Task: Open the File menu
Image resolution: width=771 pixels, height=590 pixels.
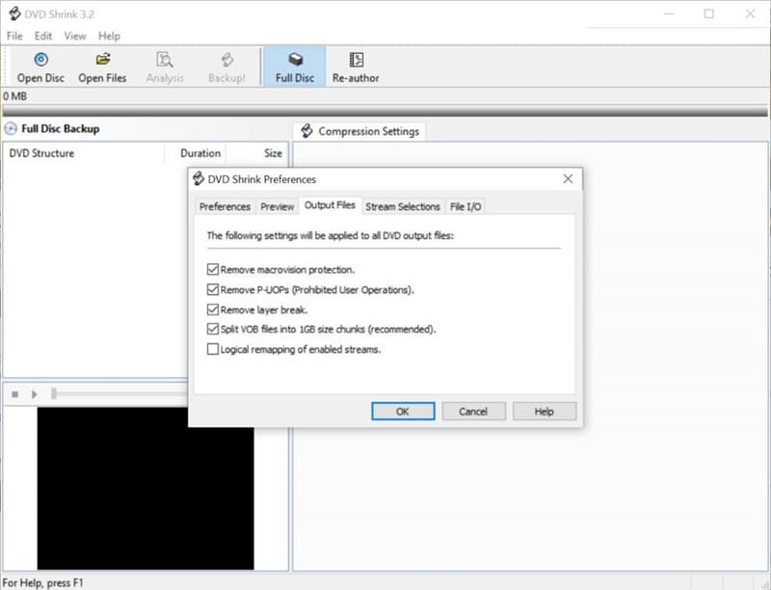Action: [14, 36]
